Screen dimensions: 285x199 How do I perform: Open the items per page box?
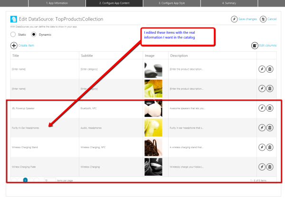coord(48,180)
